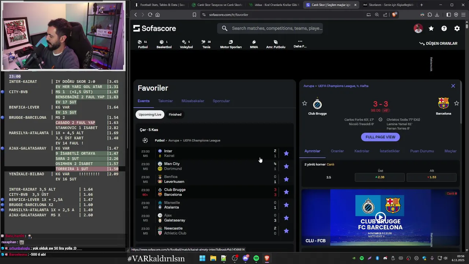The image size is (469, 264).
Task: Switch to the Müsabakalar tab
Action: coord(193,101)
